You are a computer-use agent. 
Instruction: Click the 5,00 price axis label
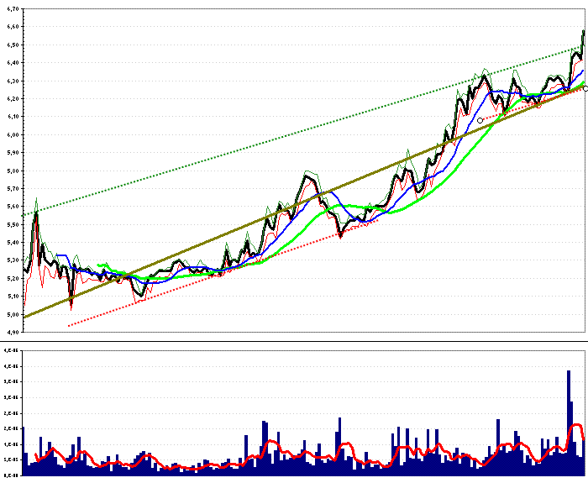pyautogui.click(x=13, y=314)
